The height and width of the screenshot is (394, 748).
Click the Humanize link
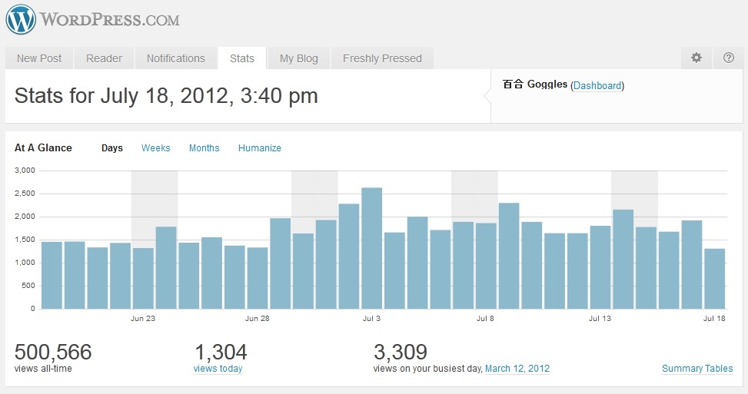(259, 148)
